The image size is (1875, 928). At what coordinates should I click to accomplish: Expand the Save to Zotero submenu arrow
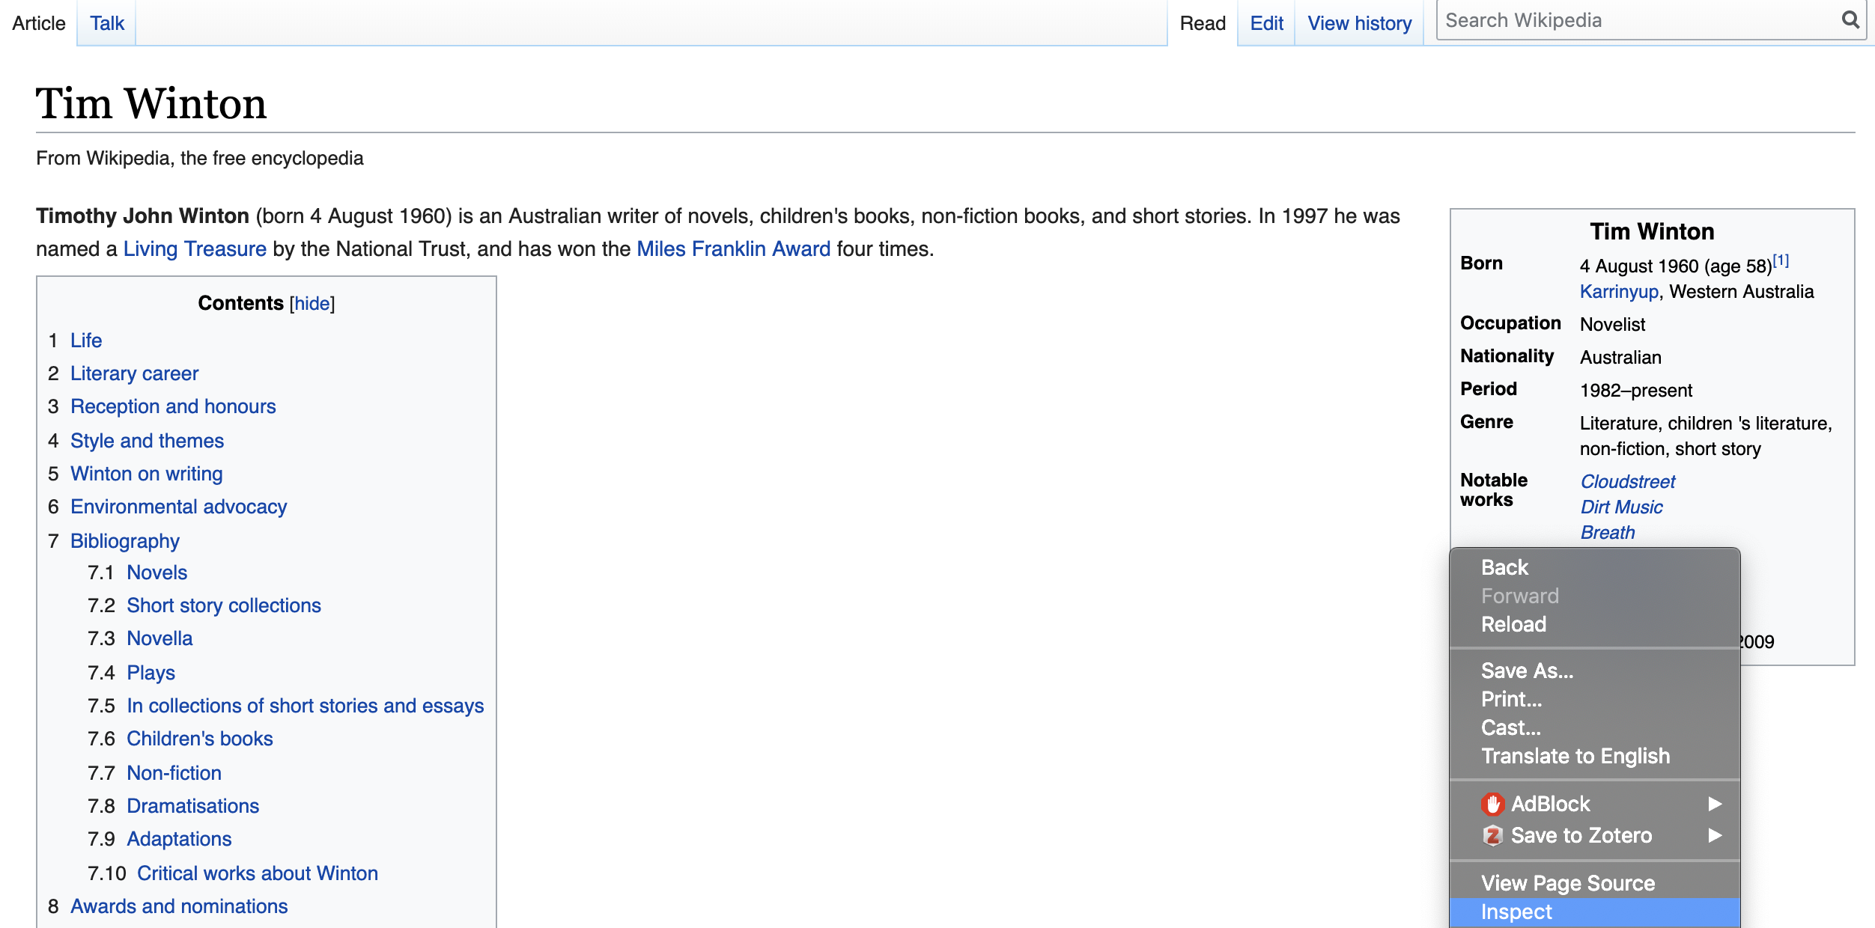1715,835
